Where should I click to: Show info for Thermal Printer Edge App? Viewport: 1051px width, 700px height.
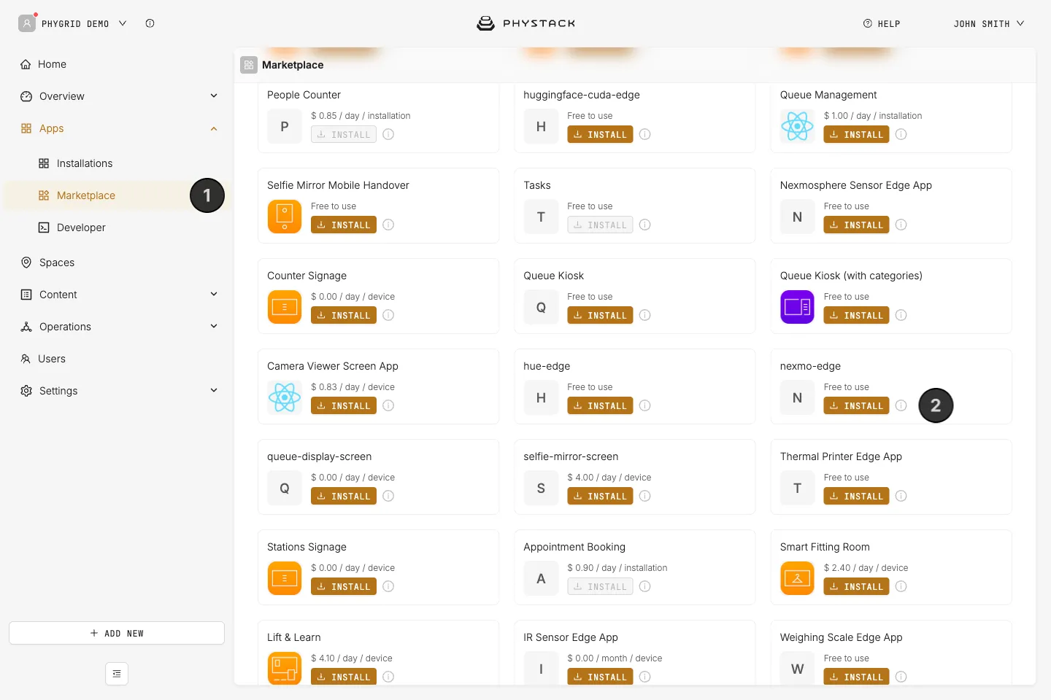tap(901, 496)
